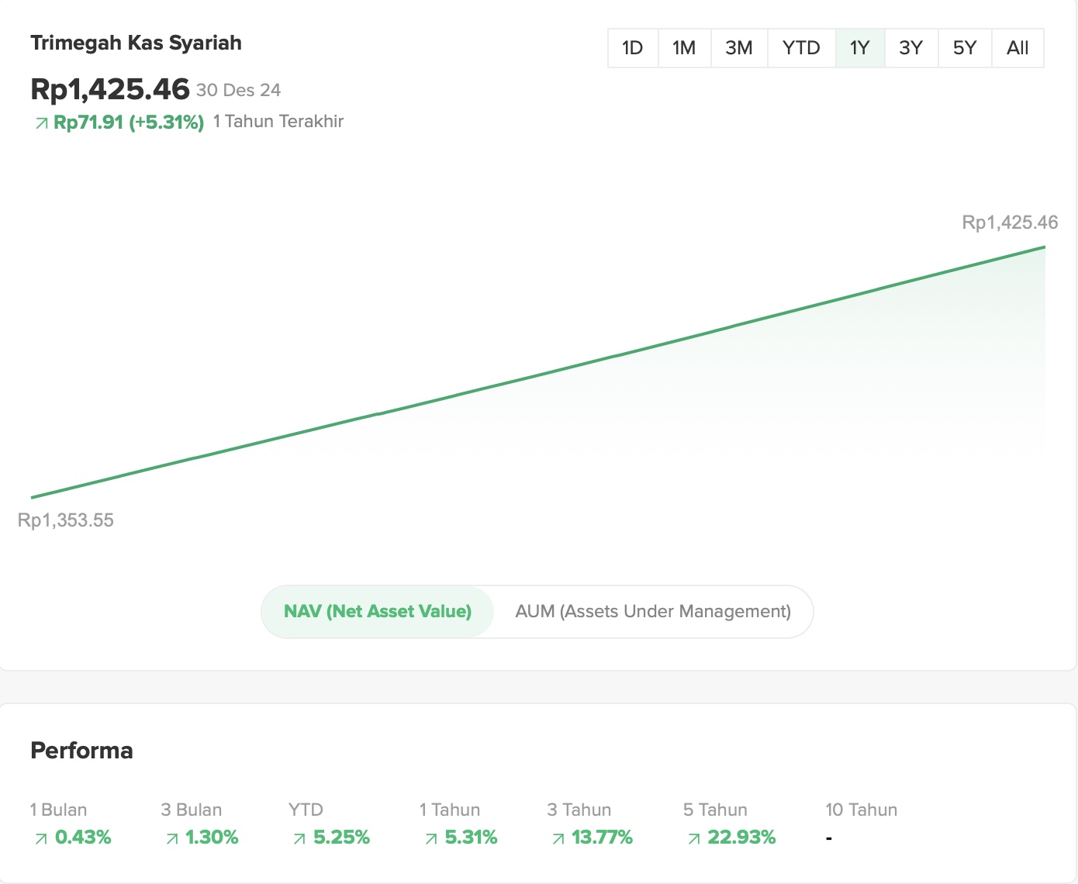Choose the 3M time range

(738, 47)
